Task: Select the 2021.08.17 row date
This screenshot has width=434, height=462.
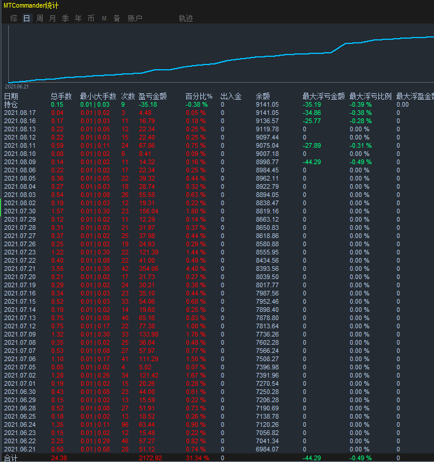Action: (x=20, y=113)
